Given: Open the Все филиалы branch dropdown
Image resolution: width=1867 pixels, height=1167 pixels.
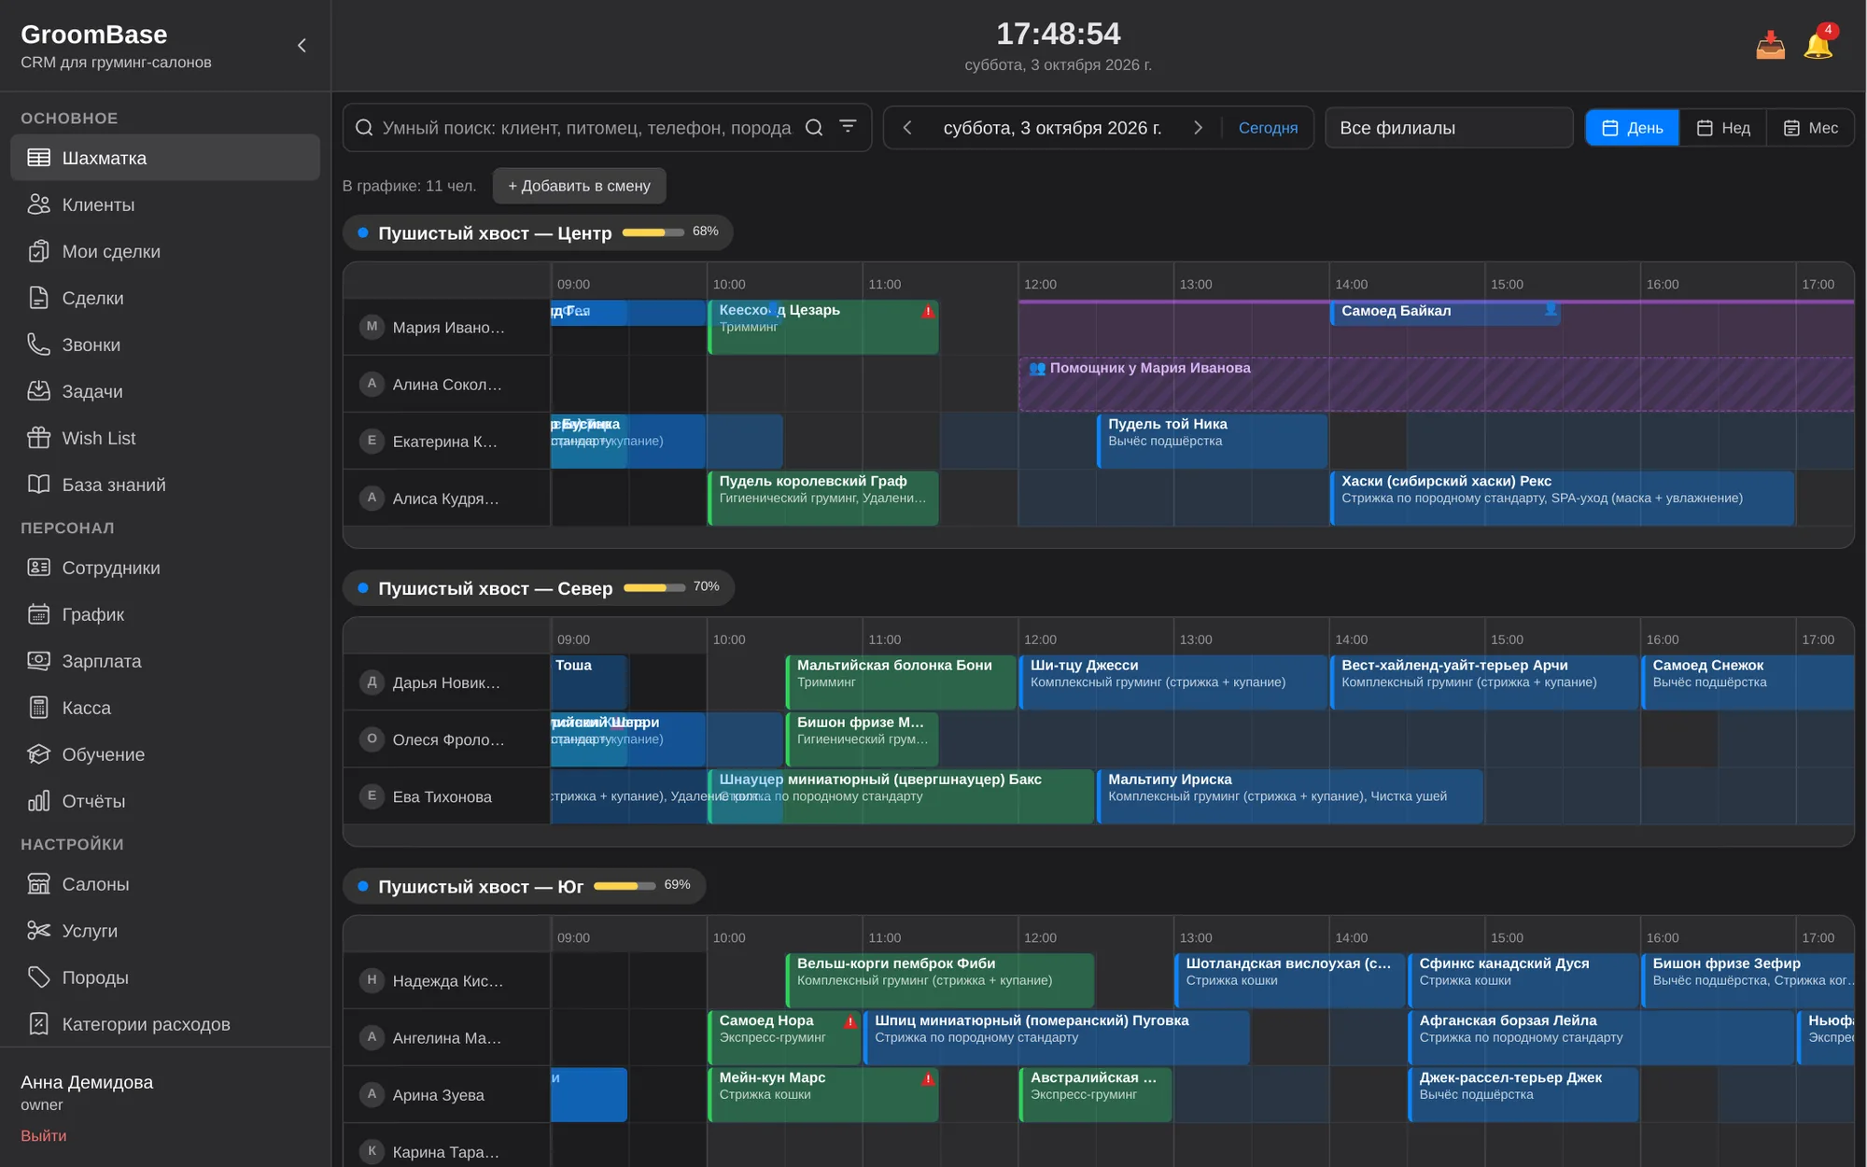Looking at the screenshot, I should (x=1449, y=128).
